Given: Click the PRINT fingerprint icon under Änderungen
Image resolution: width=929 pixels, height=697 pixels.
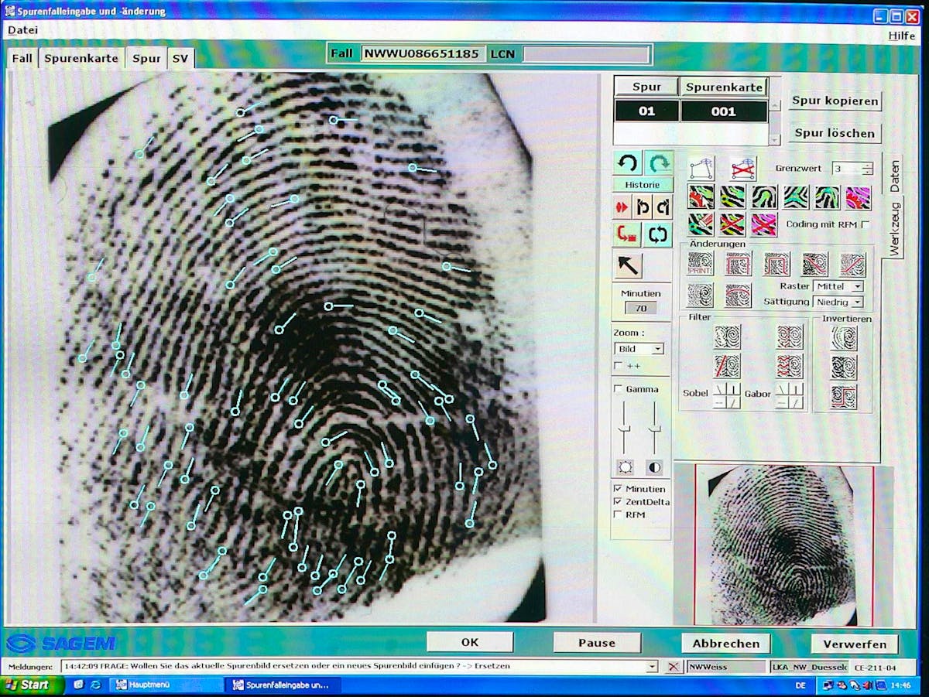Looking at the screenshot, I should pos(701,264).
